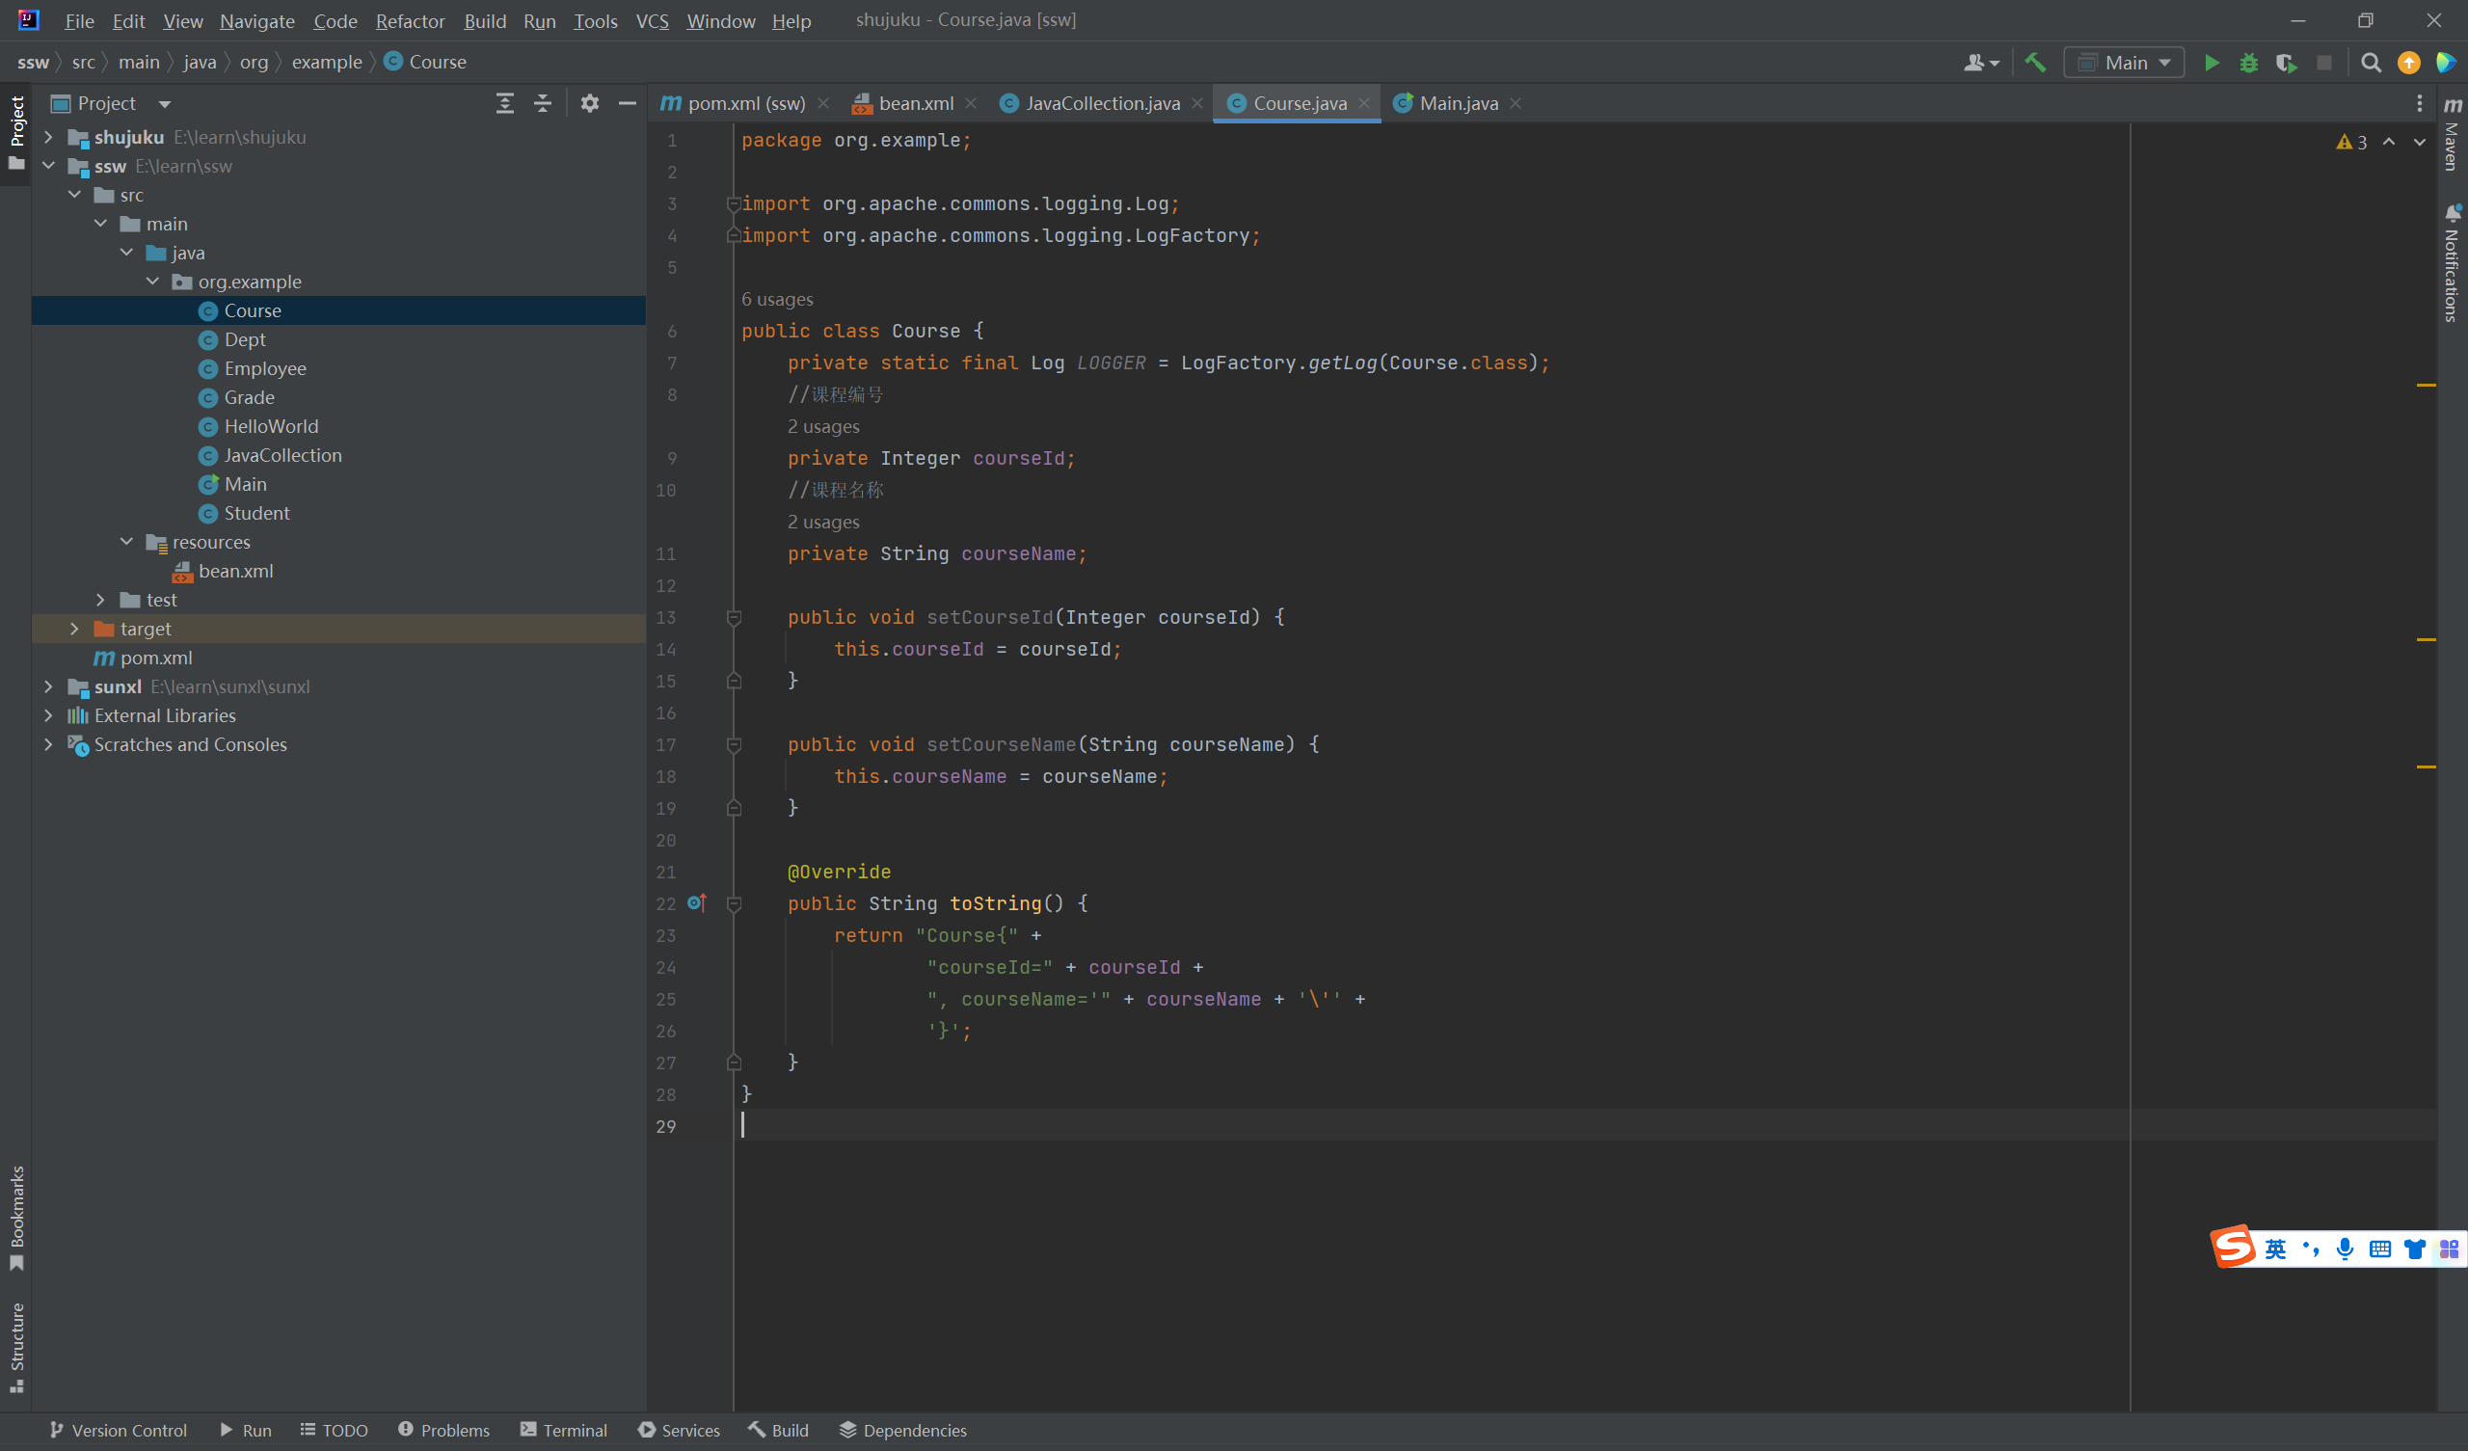The width and height of the screenshot is (2468, 1451).
Task: Select the Employee class in project tree
Action: pyautogui.click(x=264, y=368)
